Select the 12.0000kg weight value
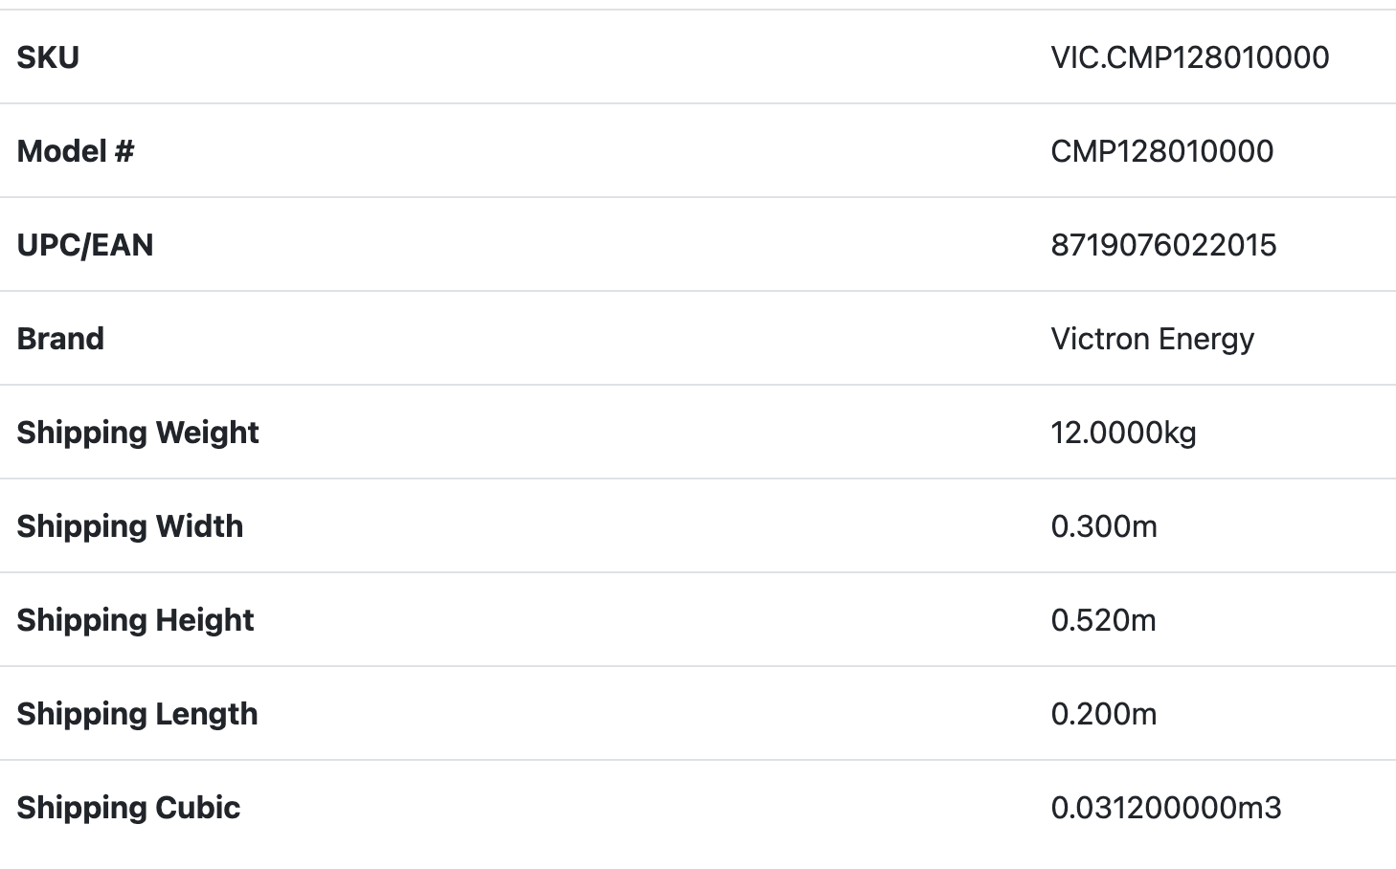Viewport: 1396px width, 869px height. tap(1123, 433)
